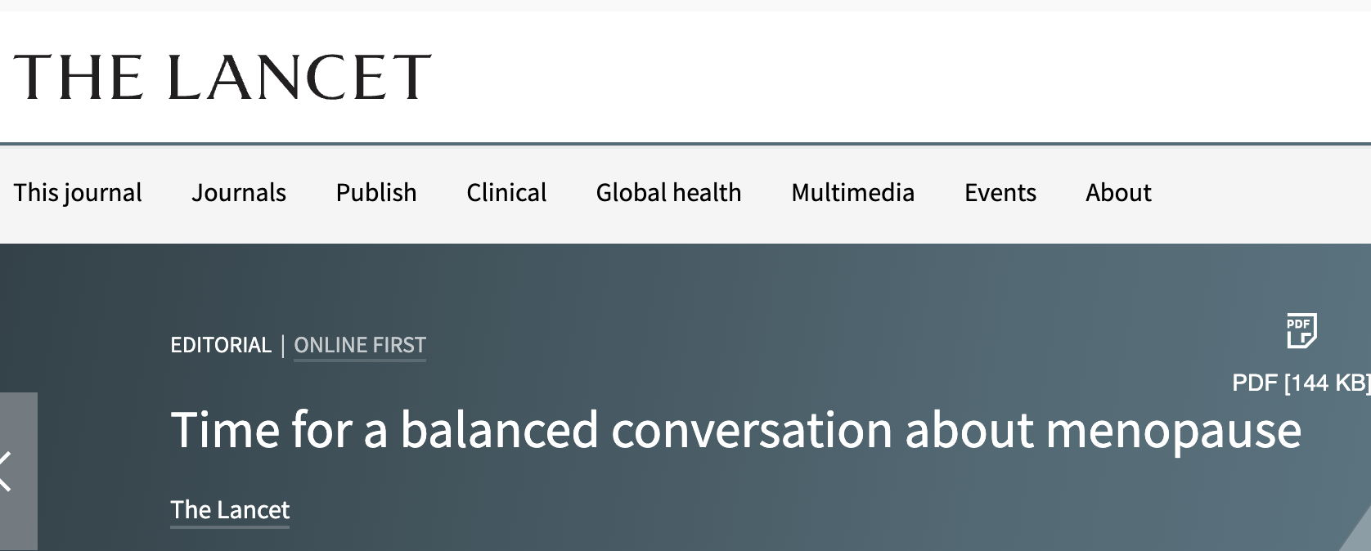Open the PDF download icon

coord(1301,330)
